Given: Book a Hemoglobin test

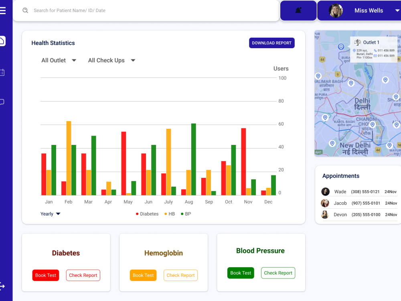Looking at the screenshot, I should point(143,275).
